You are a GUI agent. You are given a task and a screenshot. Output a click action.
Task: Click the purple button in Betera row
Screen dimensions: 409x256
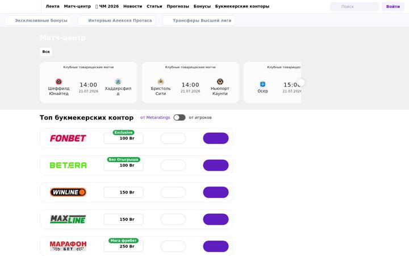[216, 166]
